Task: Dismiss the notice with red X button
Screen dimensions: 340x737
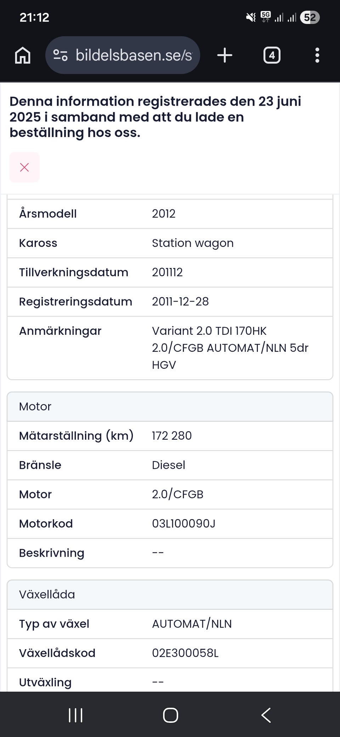Action: click(x=24, y=167)
